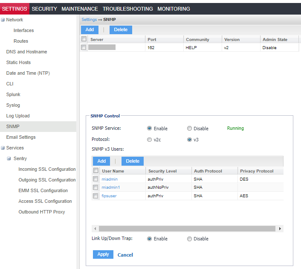
Task: Set Link Up/Down Trap to Disable
Action: coord(189,239)
